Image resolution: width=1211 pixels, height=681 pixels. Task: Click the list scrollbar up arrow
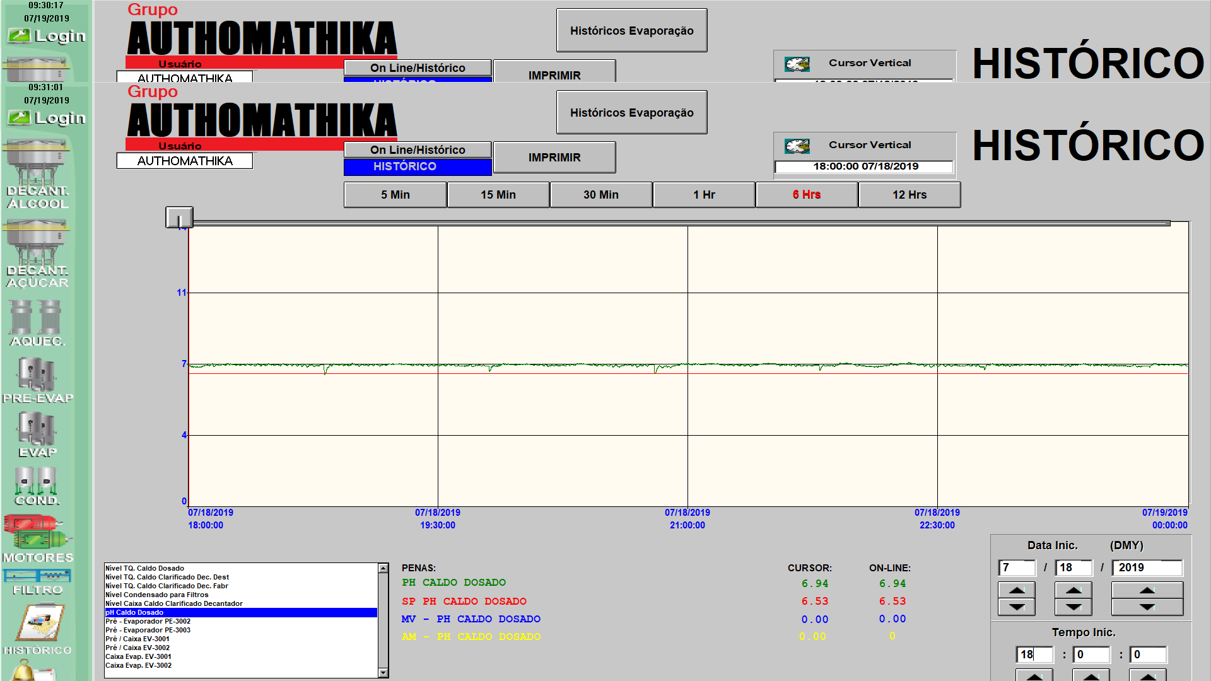click(x=383, y=568)
